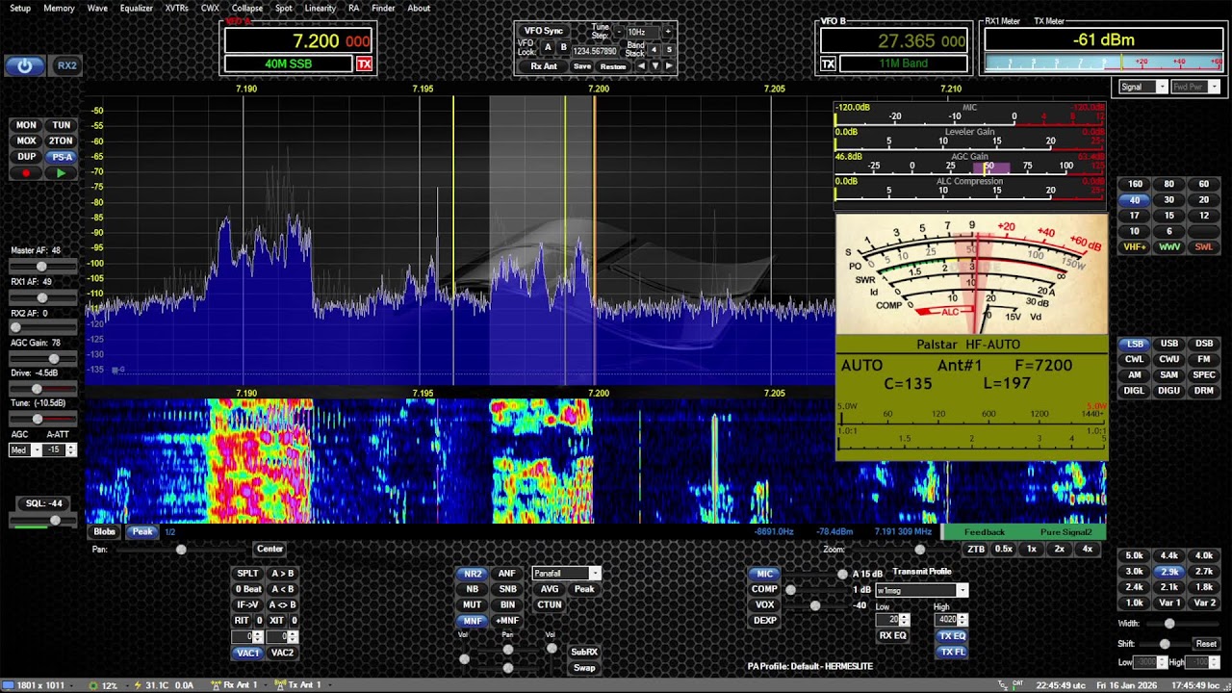The width and height of the screenshot is (1232, 693).
Task: Enable the ANF auto notch filter
Action: pos(507,574)
